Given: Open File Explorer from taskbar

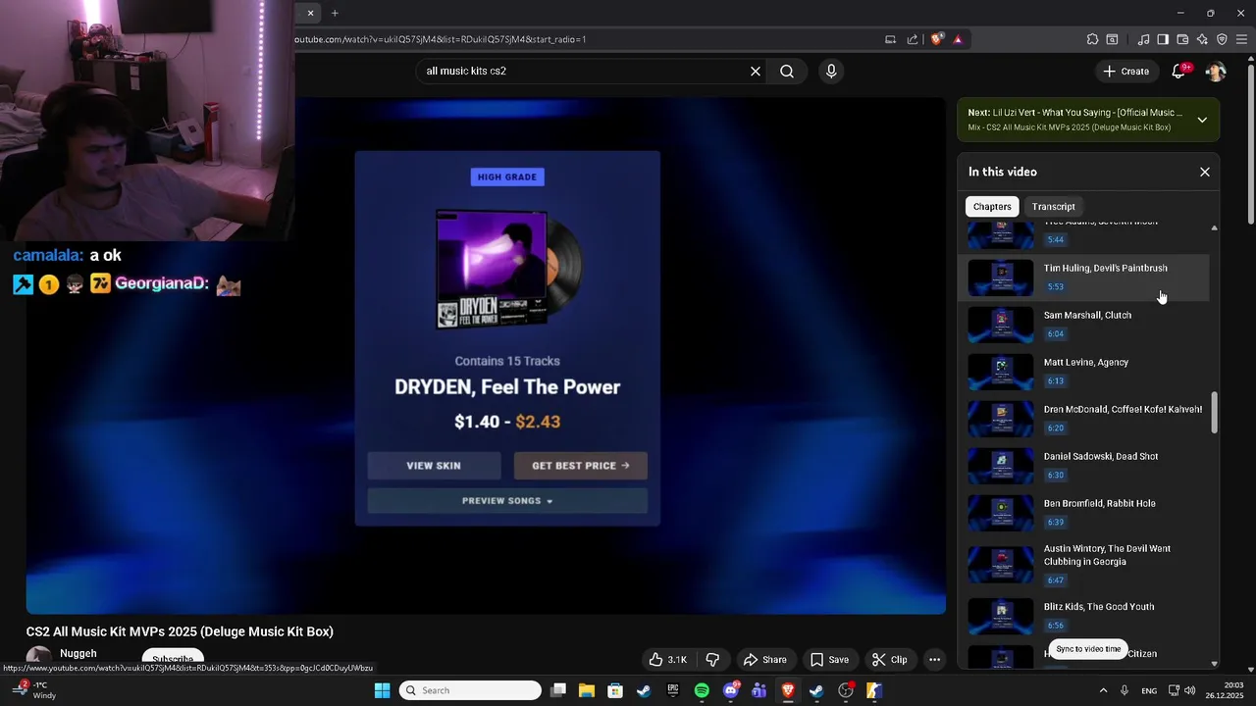Looking at the screenshot, I should coord(586,690).
